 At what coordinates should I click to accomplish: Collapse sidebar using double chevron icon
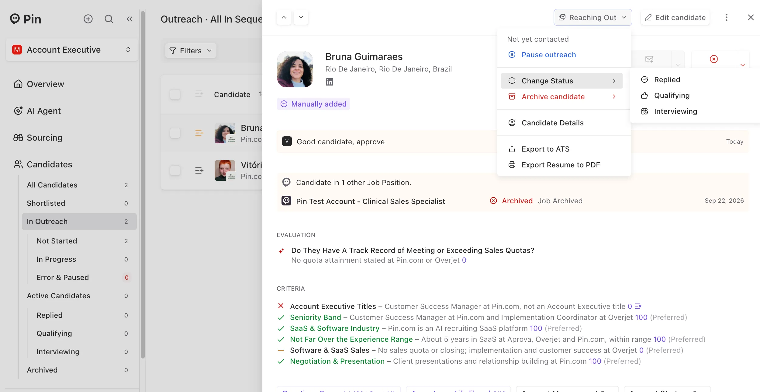(x=130, y=19)
